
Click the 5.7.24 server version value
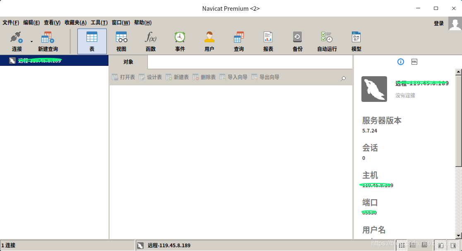370,130
